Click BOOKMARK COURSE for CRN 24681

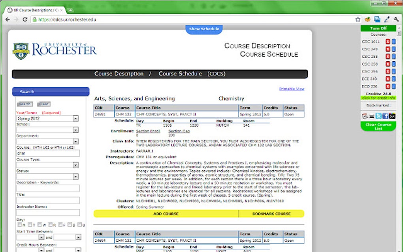pyautogui.click(x=271, y=214)
